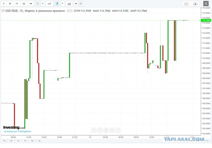Switch to the line chart style icon
Screen dimensions: 212x148
coord(49,4)
